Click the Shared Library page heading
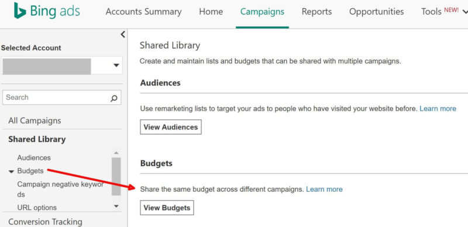This screenshot has width=468, height=227. 170,46
